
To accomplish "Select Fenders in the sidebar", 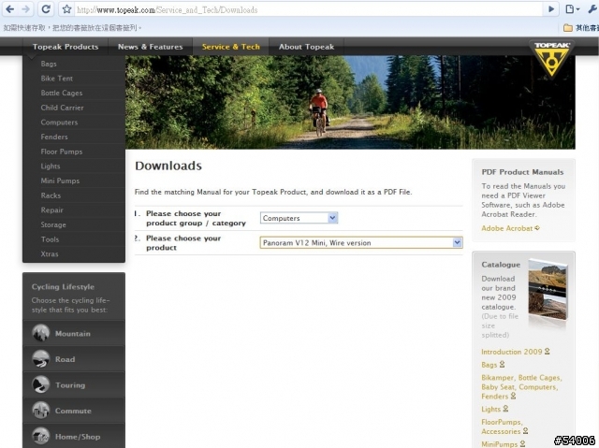I will (x=54, y=137).
